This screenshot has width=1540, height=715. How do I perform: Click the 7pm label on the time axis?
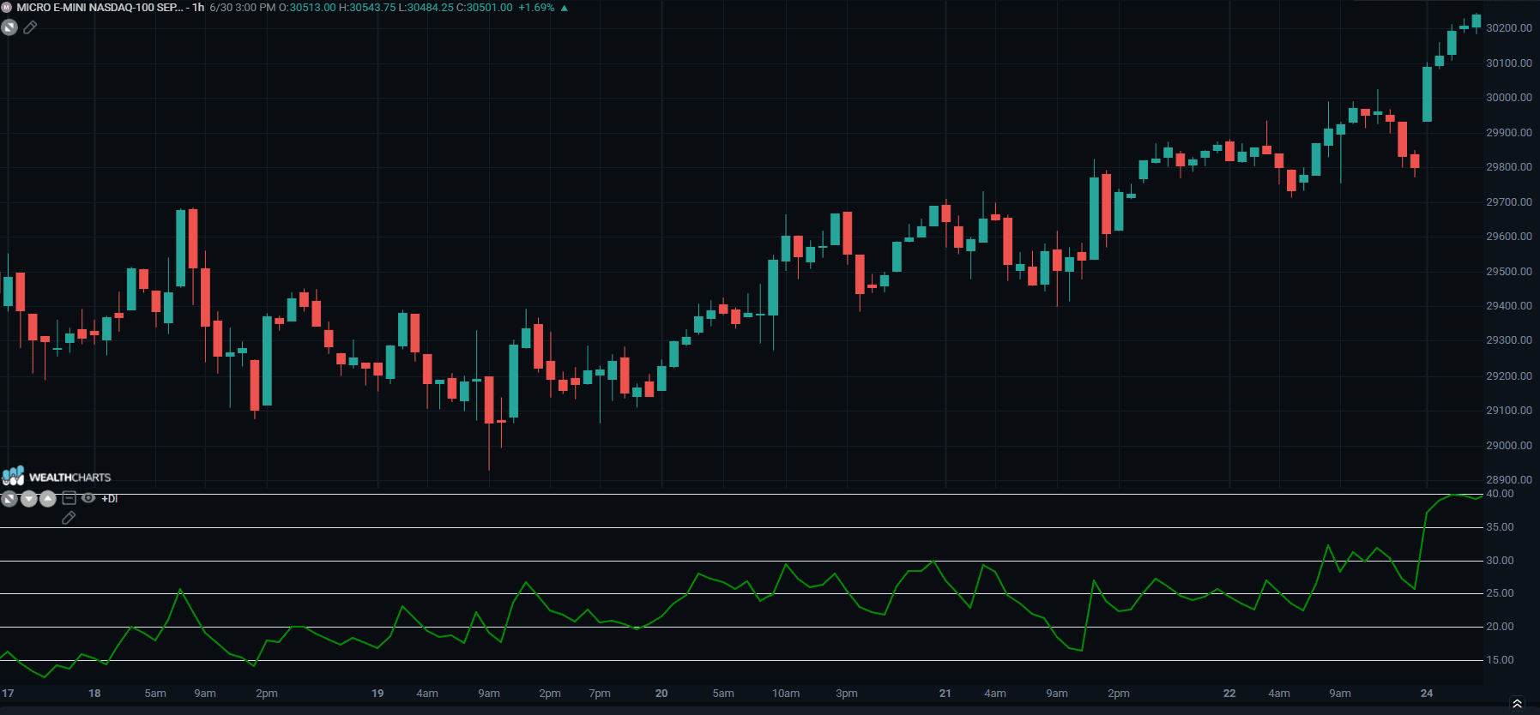pos(600,694)
